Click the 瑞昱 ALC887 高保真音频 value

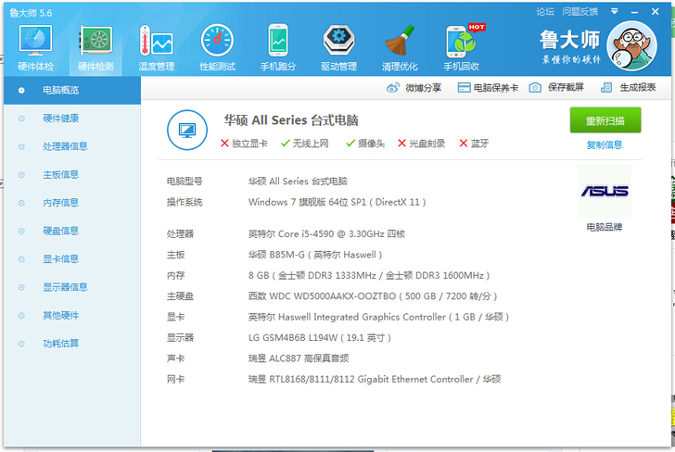299,358
